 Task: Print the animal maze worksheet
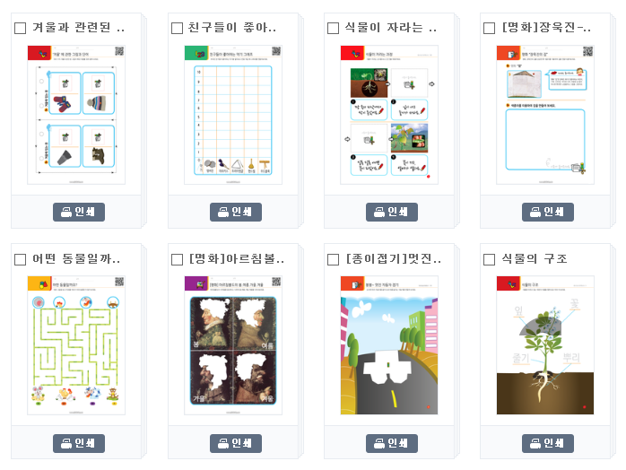click(79, 443)
